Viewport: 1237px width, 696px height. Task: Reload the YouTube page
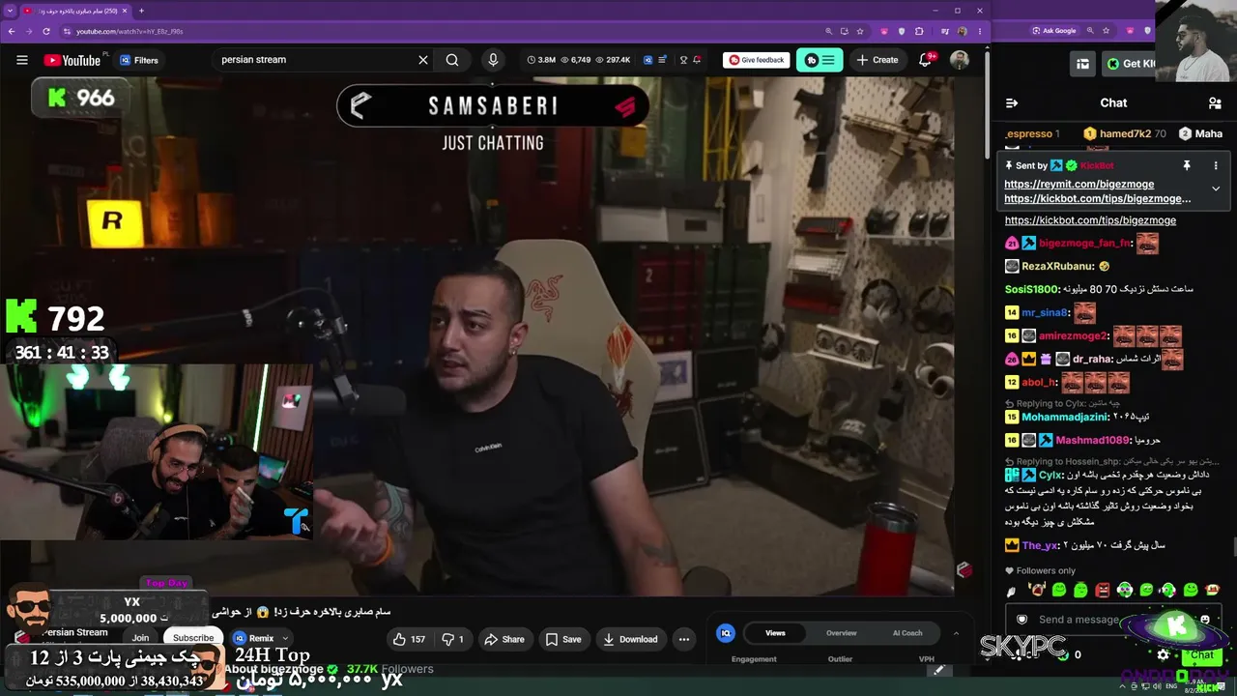pos(48,31)
